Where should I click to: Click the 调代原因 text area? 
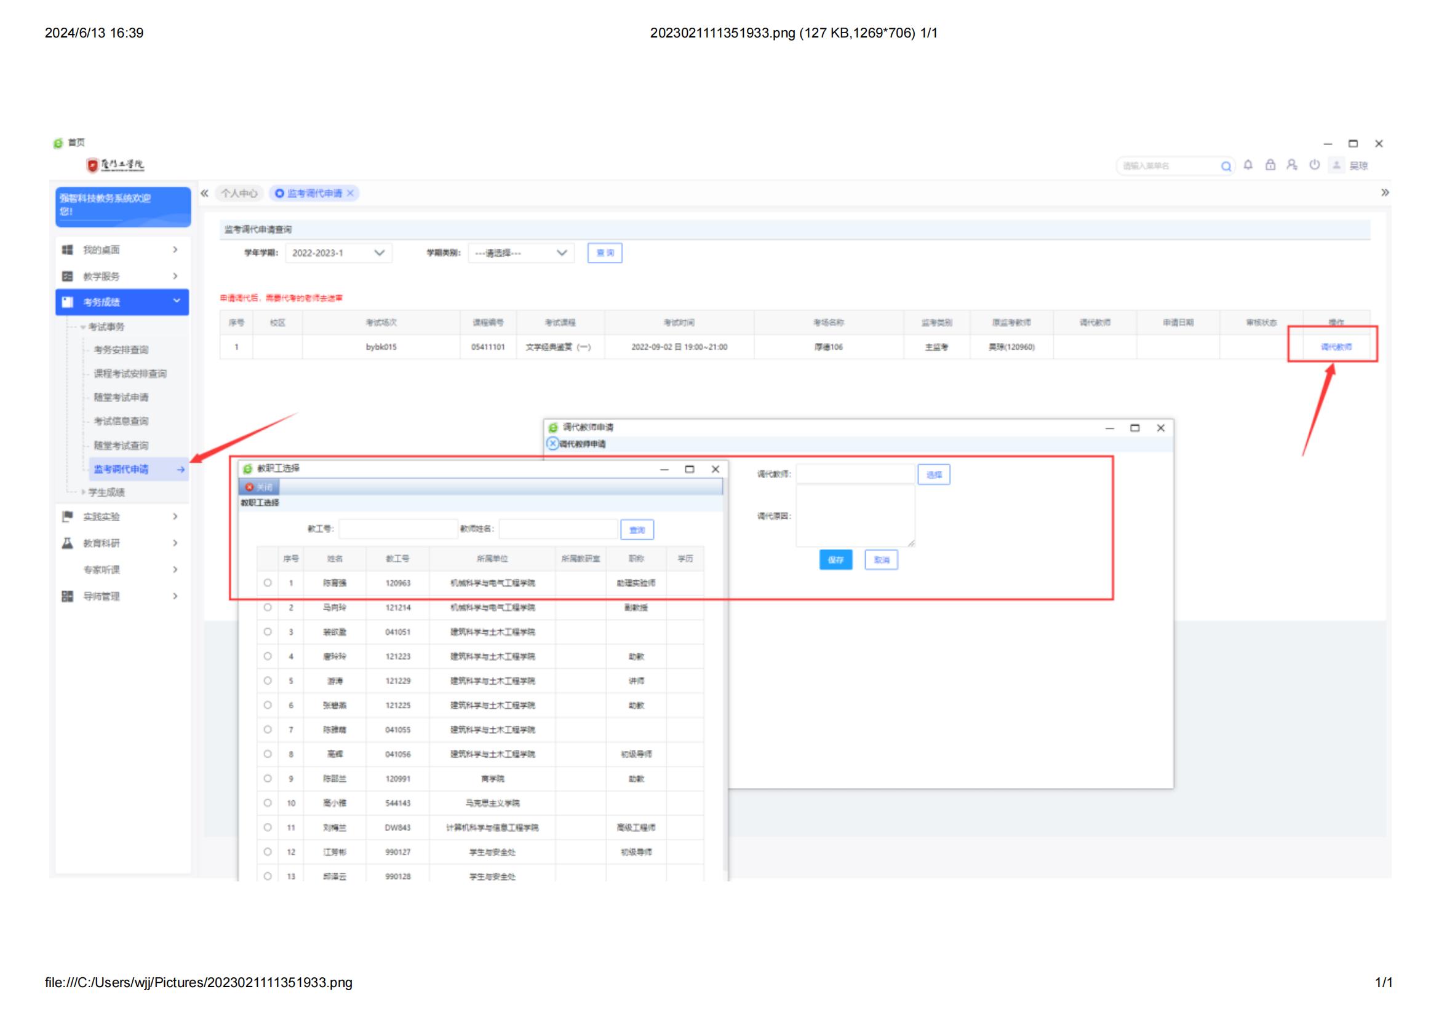[855, 516]
